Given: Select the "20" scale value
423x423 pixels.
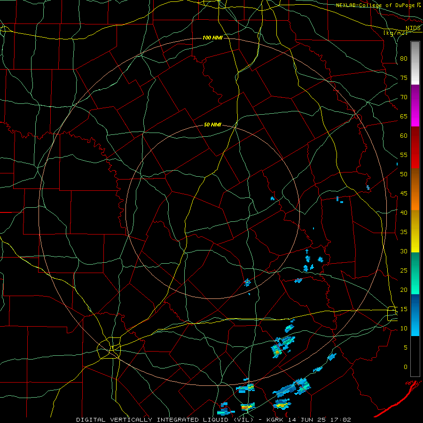Looking at the screenshot, I should coord(404,290).
